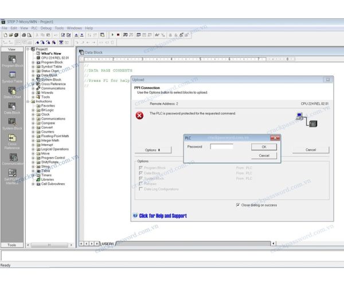344x286 pixels.
Task: Click Cancel in the Upload dialog
Action: [x=311, y=150]
